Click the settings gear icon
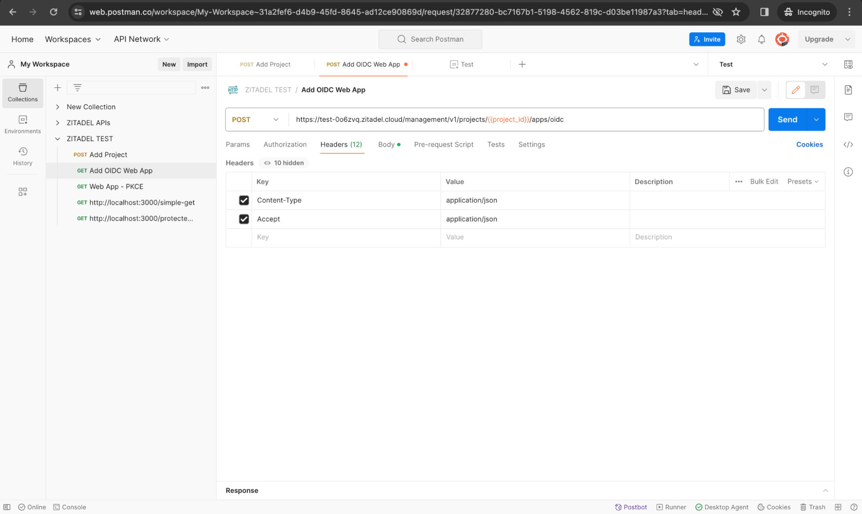 [740, 39]
